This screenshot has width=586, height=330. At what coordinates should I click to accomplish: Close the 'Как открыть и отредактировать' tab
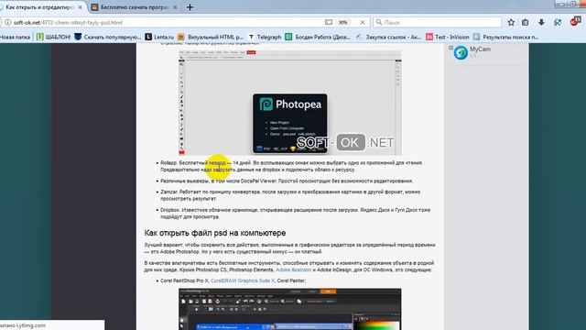pos(80,7)
